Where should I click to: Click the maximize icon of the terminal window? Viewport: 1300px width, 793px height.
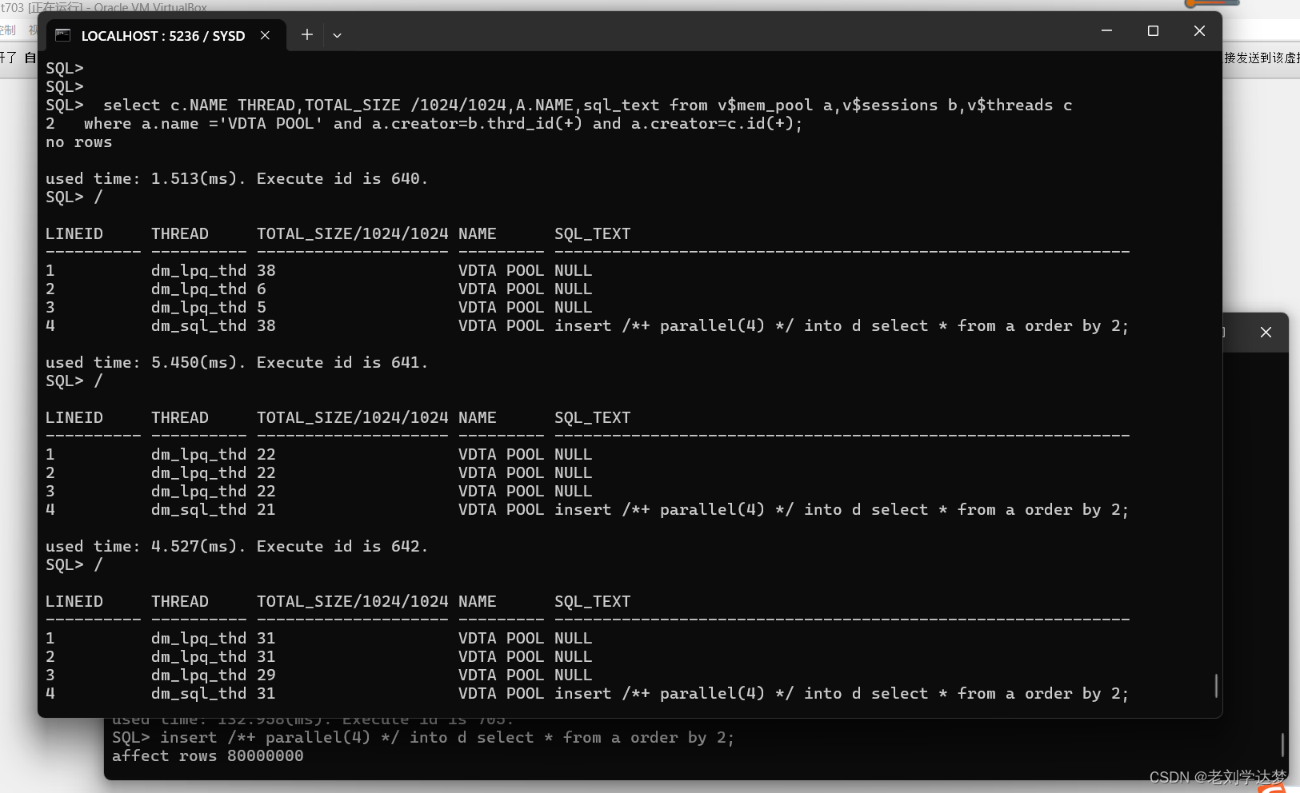(1153, 31)
